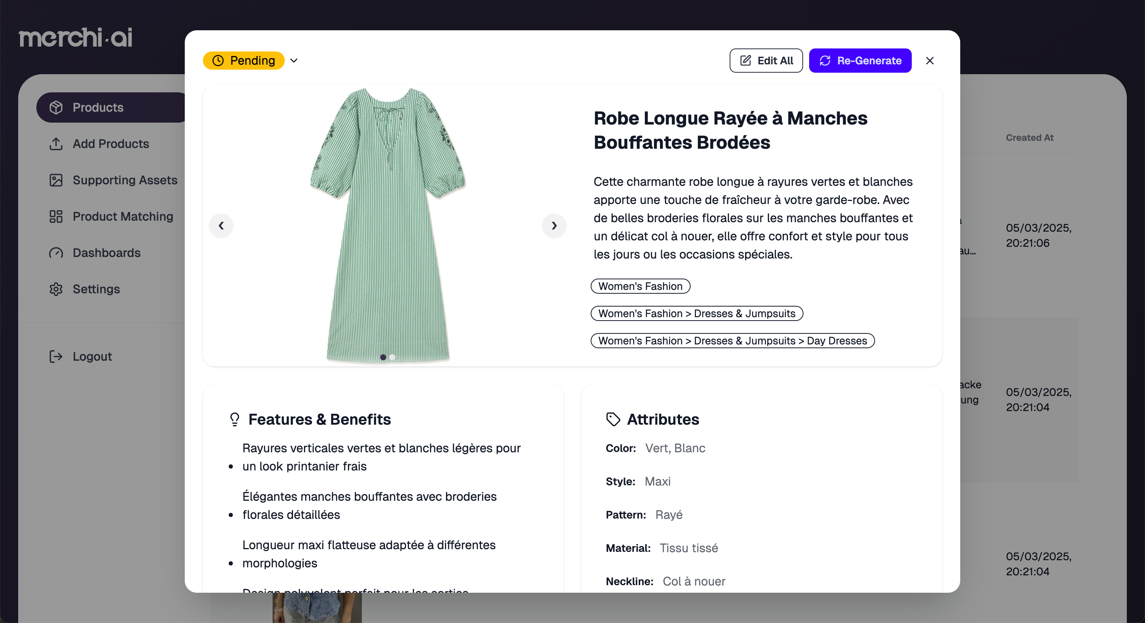Select the second carousel dot indicator
The width and height of the screenshot is (1145, 623).
coord(392,357)
